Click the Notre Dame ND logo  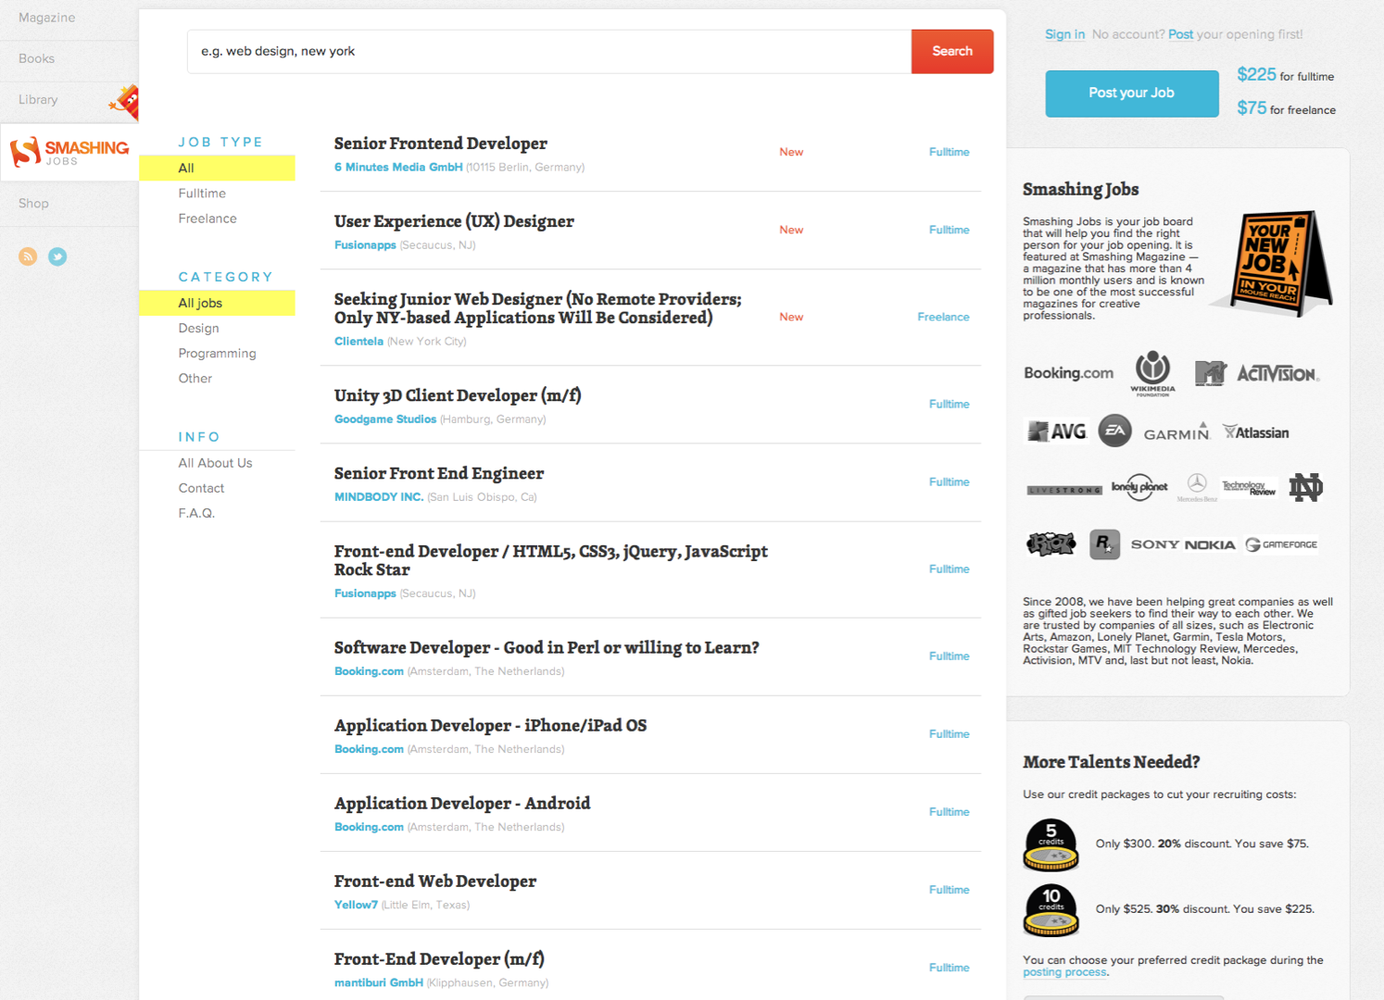[1305, 487]
